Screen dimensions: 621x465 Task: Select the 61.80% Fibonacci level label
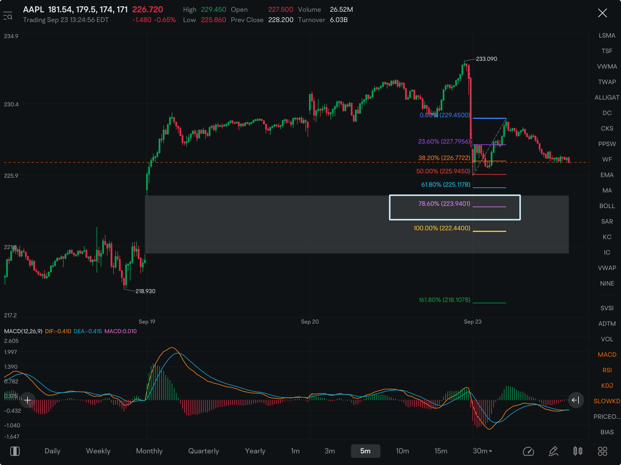coord(446,184)
